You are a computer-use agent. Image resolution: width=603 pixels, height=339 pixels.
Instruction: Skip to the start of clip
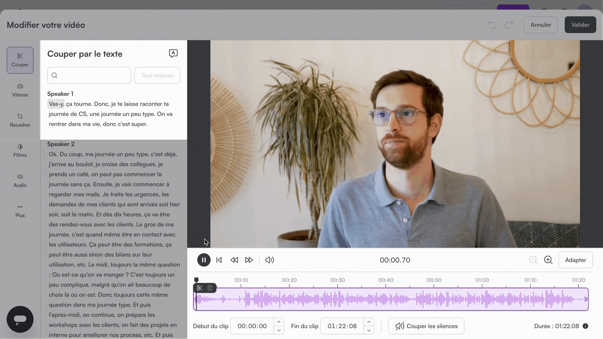coord(219,260)
